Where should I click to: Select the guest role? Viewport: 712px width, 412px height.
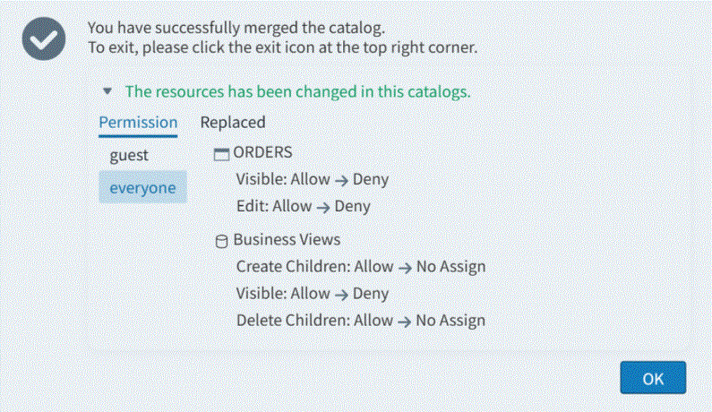click(129, 156)
